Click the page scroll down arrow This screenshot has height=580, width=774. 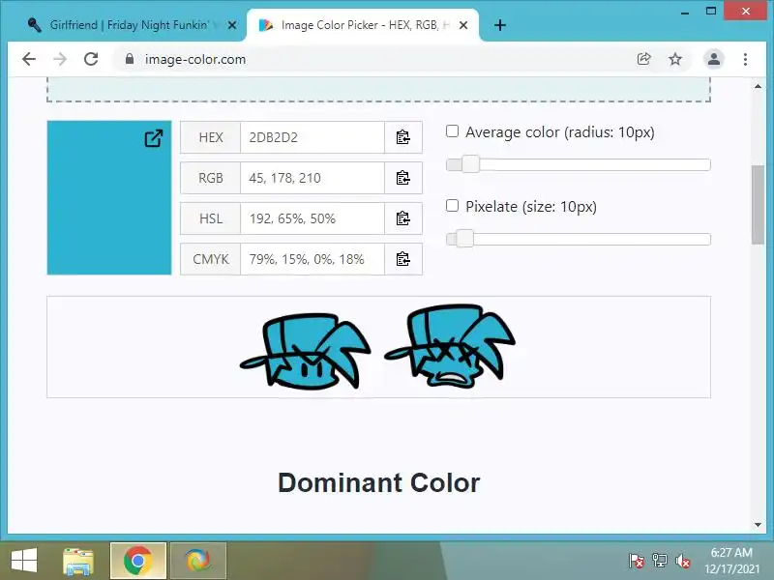click(758, 525)
